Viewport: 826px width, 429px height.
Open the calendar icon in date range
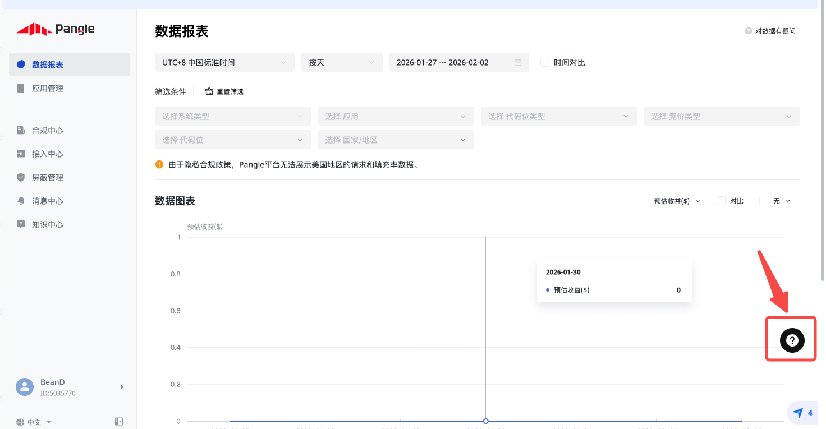[x=517, y=63]
